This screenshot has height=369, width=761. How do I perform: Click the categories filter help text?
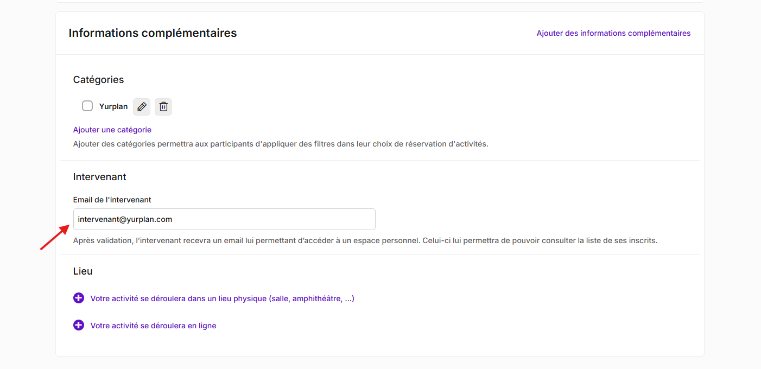281,144
